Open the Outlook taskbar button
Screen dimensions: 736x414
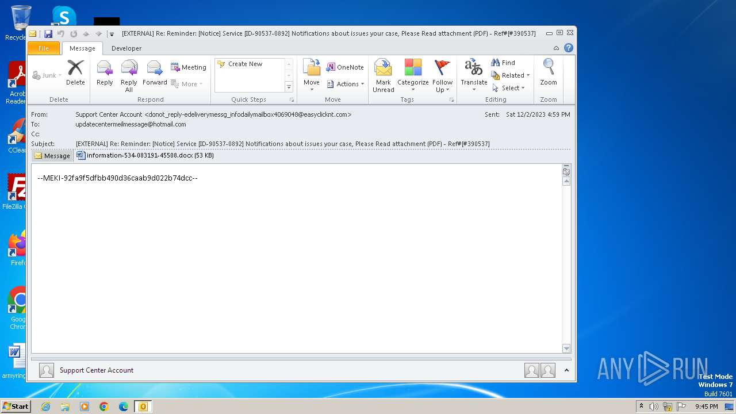click(143, 407)
